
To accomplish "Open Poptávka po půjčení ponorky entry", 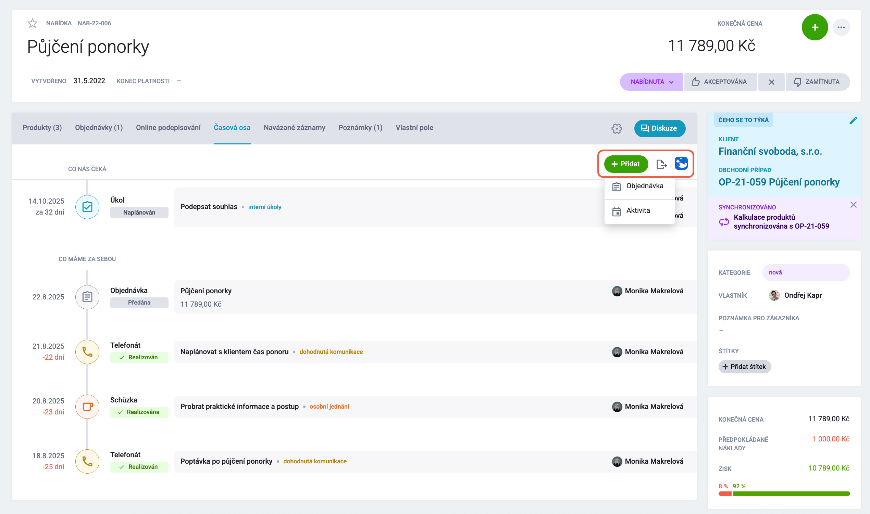I will coord(226,461).
